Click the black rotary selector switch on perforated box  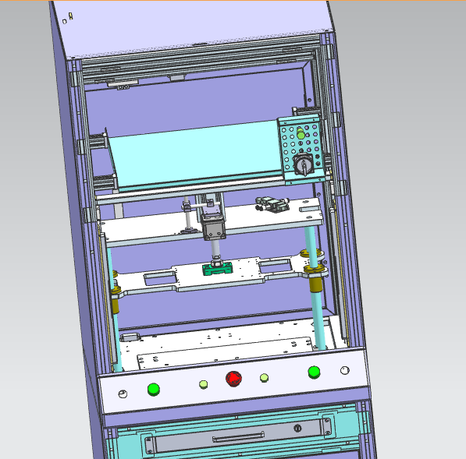pos(304,165)
